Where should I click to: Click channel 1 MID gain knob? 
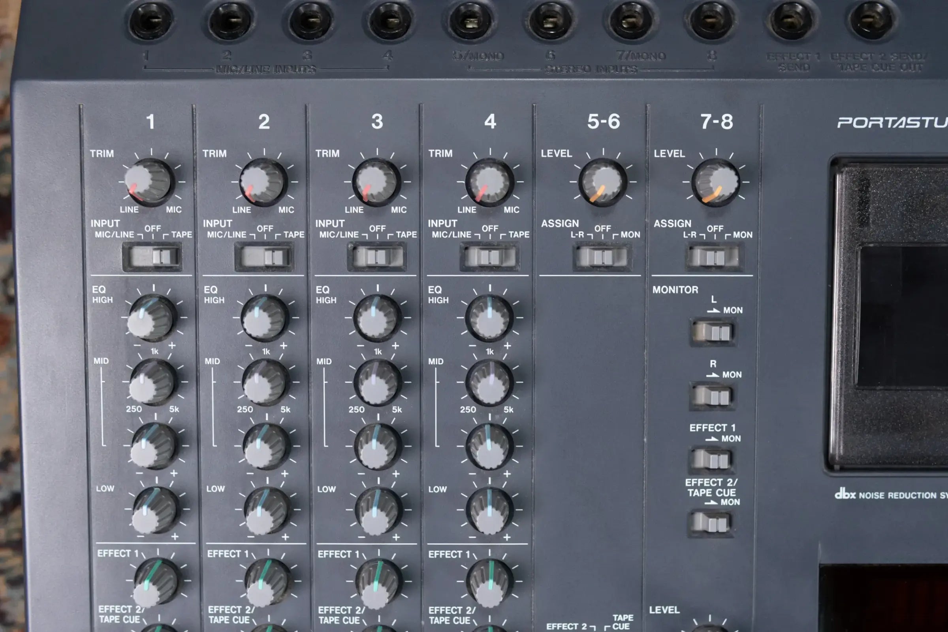(x=154, y=446)
